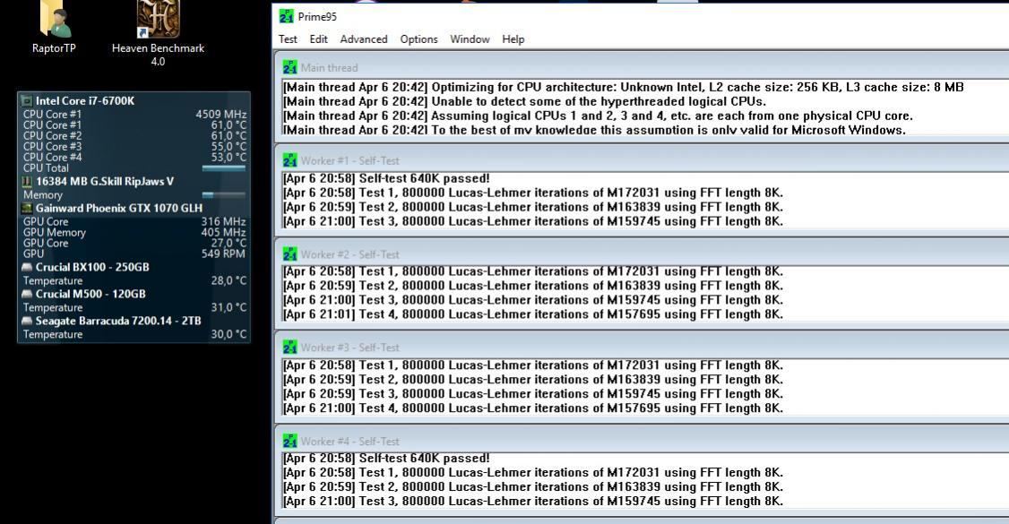Select the Main thread window title bar
Screen dimensions: 1009x524
pos(642,67)
